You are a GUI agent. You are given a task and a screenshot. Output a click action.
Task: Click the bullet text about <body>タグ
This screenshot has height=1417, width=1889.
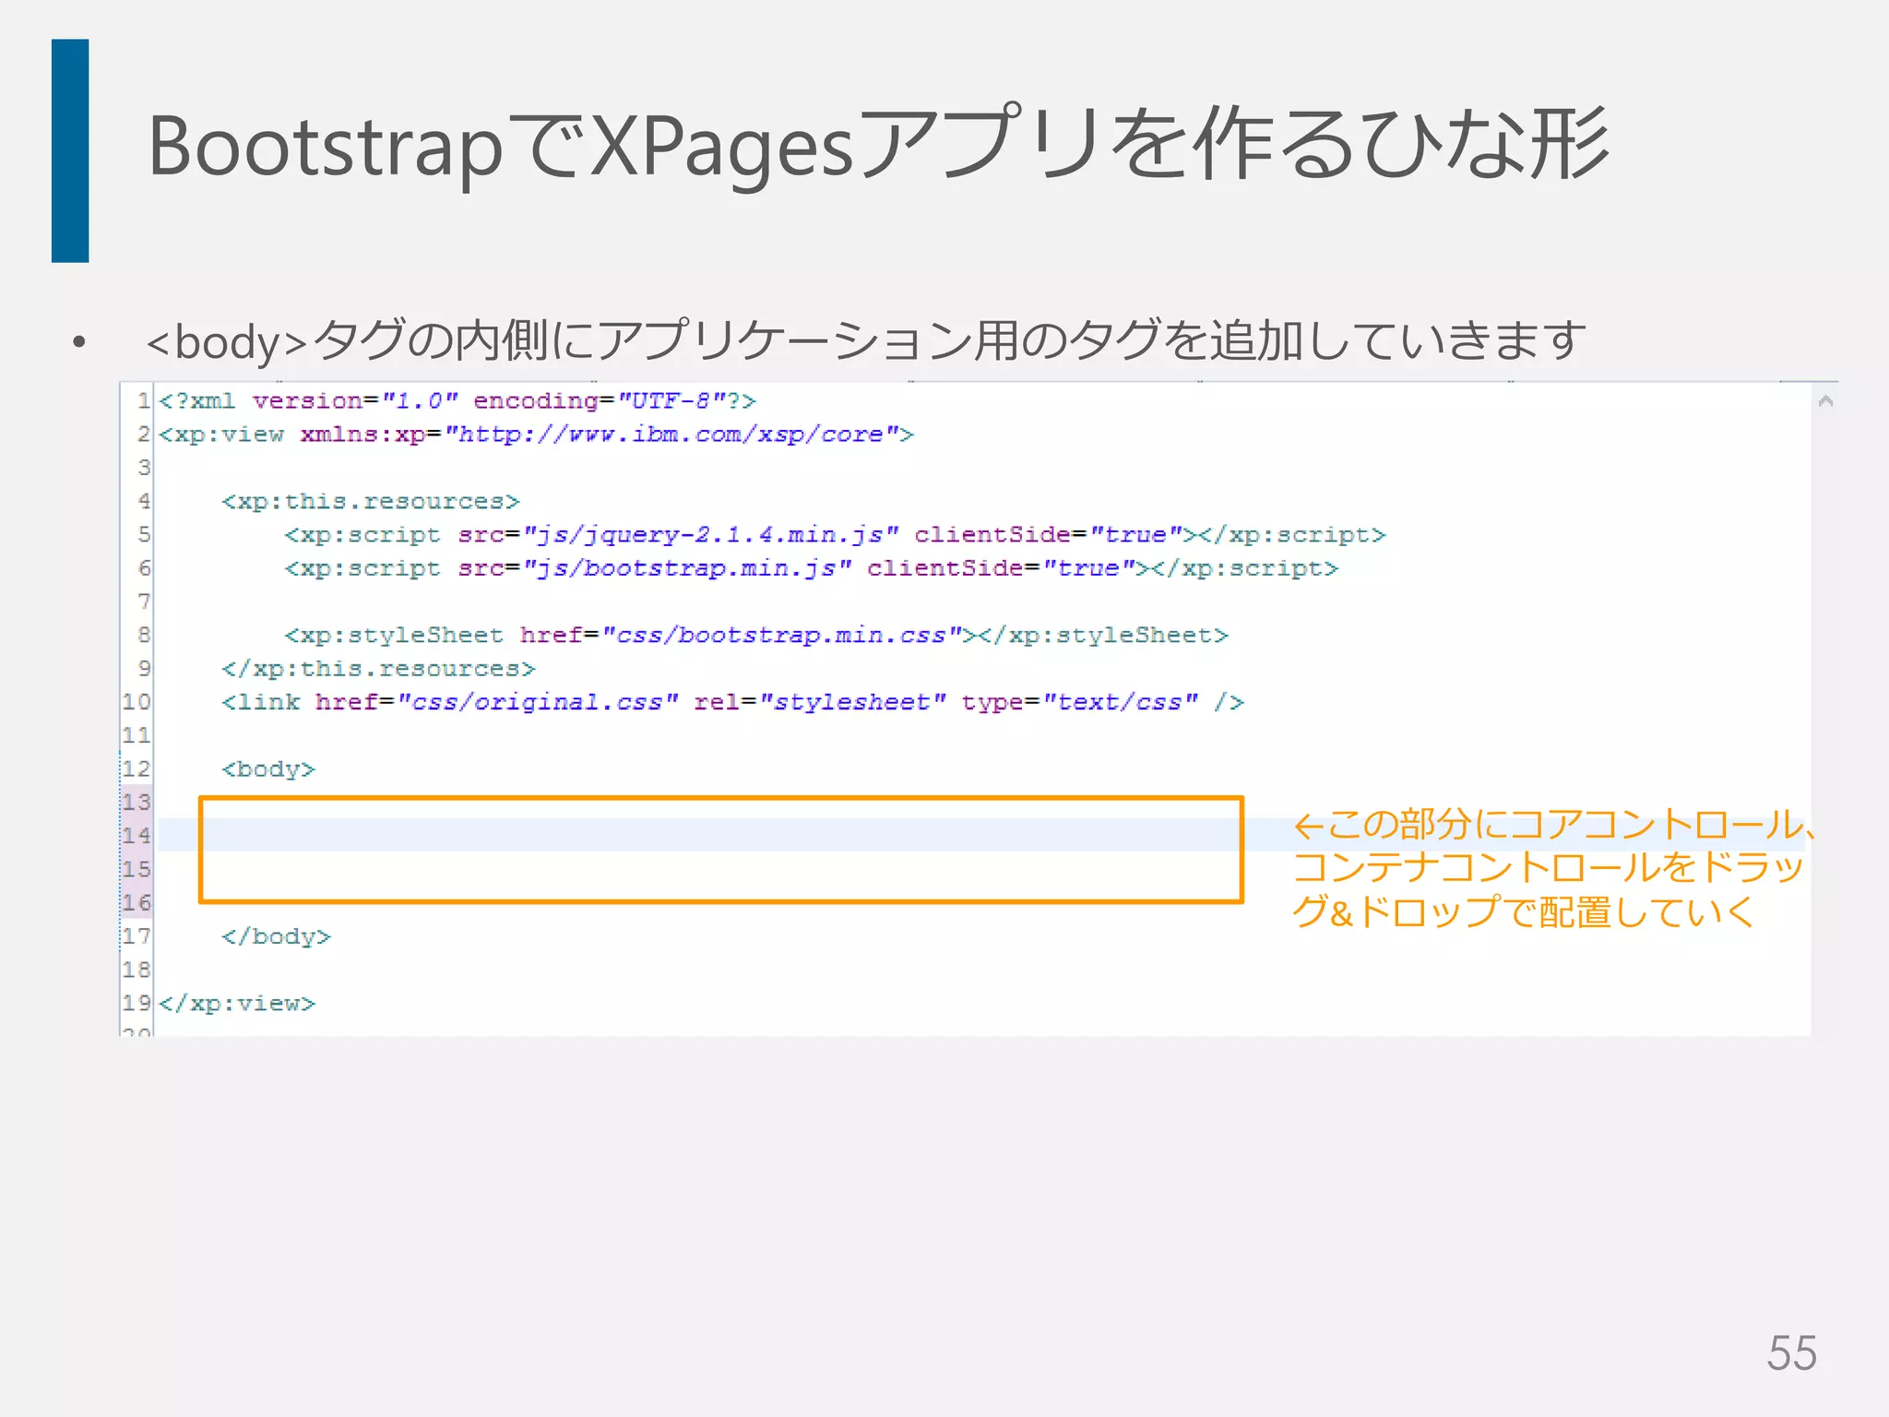(x=866, y=340)
